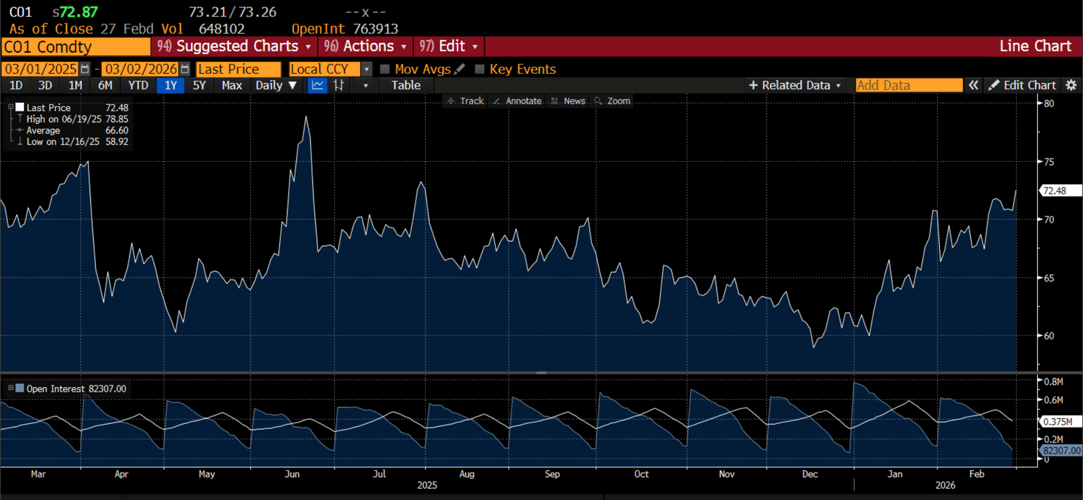Expand the Open Interest legend entry
This screenshot has width=1083, height=500.
coord(11,388)
